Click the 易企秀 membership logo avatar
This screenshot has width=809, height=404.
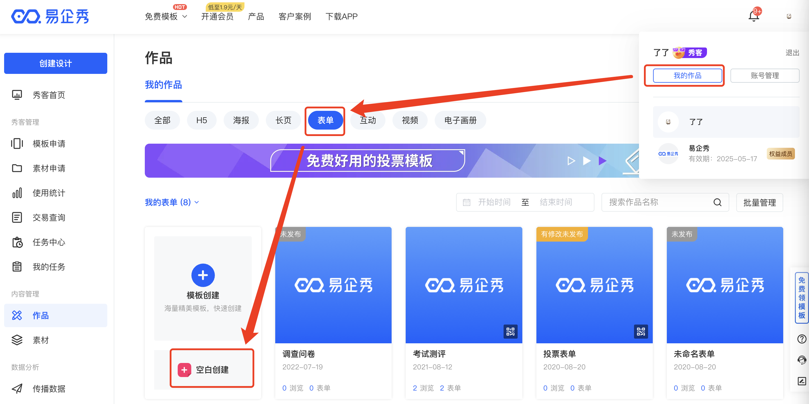(668, 154)
